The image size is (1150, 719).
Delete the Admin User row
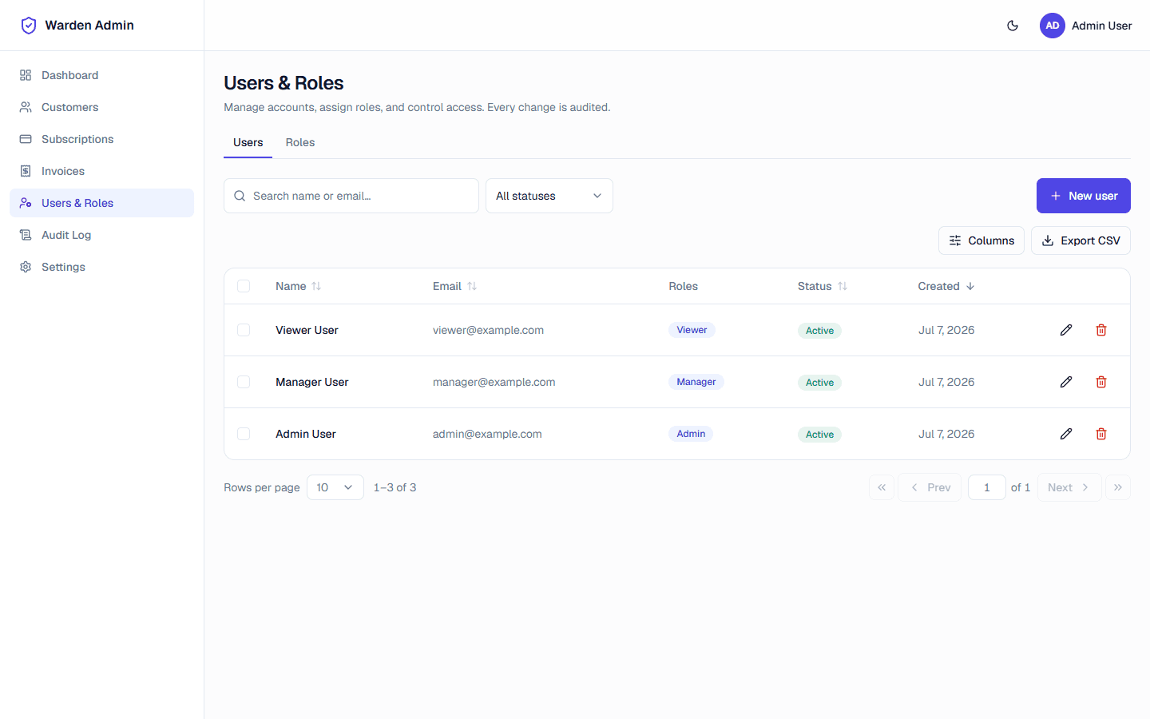click(1101, 434)
